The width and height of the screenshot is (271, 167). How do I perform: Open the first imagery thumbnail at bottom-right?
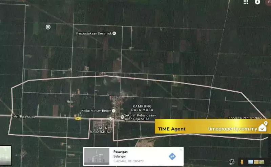(x=251, y=162)
